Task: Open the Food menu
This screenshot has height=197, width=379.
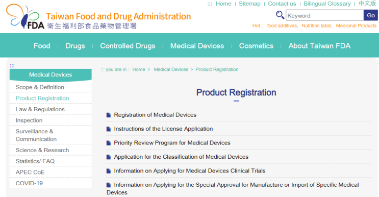Action: coord(42,46)
